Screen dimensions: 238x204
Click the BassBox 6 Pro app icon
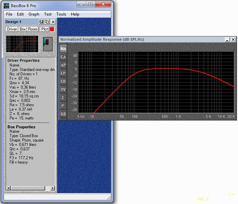(6, 6)
